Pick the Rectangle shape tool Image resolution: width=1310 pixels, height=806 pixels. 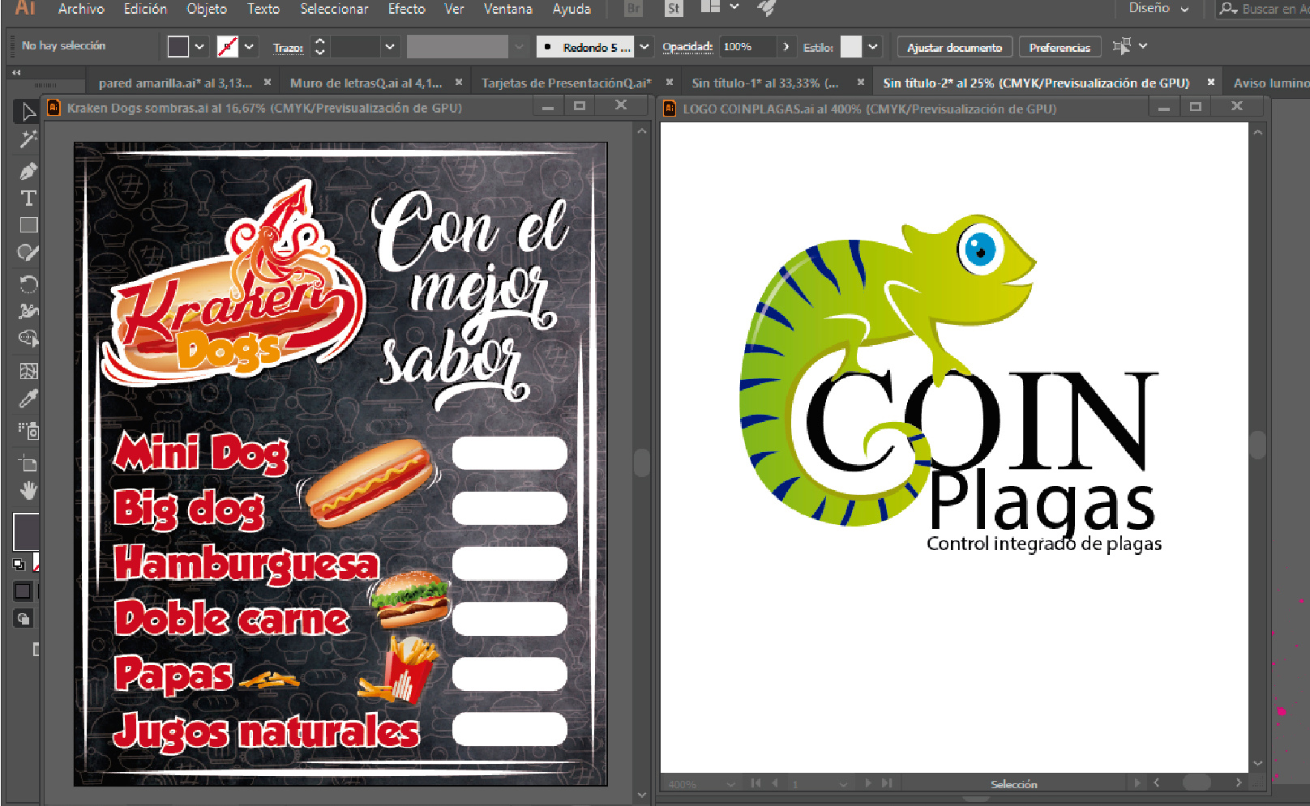pyautogui.click(x=28, y=225)
